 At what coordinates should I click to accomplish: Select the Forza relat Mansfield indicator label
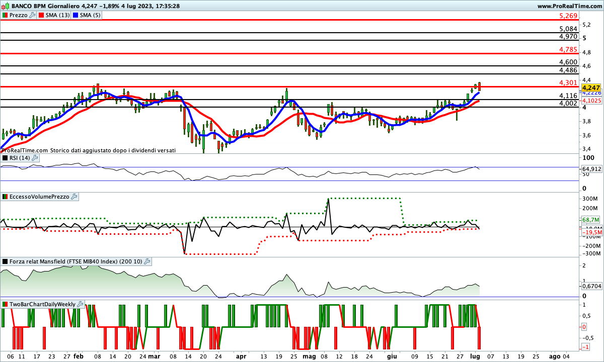click(77, 261)
